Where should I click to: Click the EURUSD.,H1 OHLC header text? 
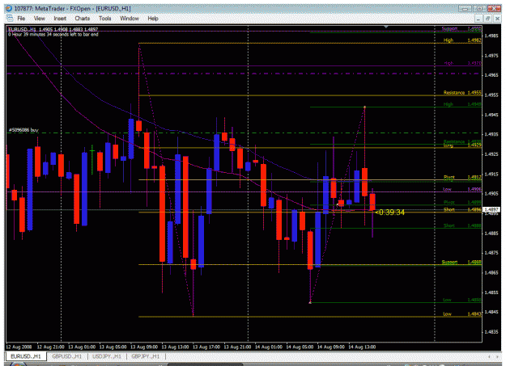click(53, 29)
